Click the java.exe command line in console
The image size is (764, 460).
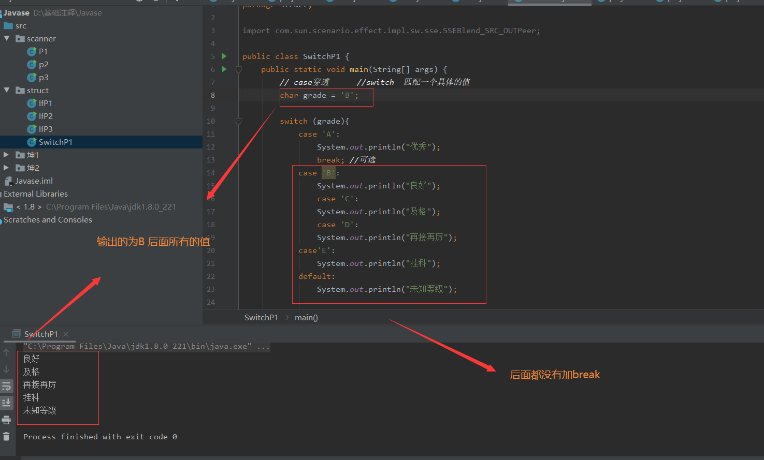147,346
